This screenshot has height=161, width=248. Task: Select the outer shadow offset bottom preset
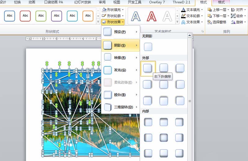click(164, 68)
